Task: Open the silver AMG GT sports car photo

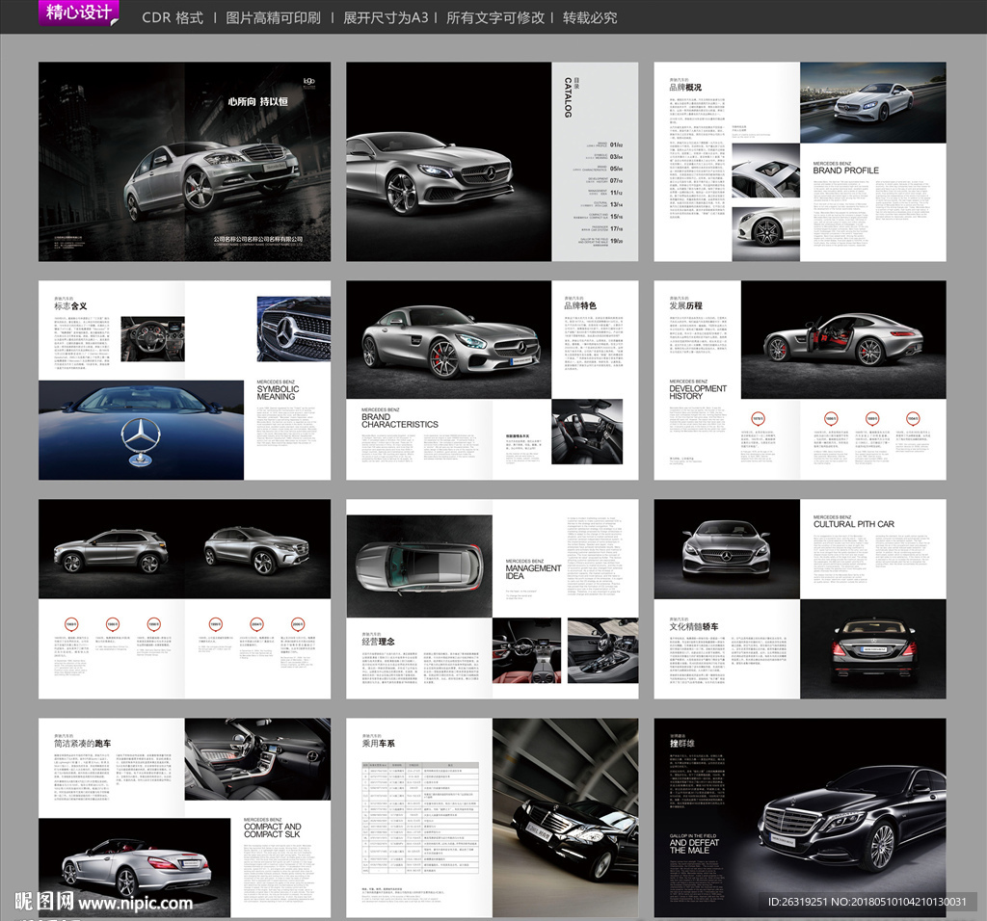Action: pyautogui.click(x=449, y=340)
